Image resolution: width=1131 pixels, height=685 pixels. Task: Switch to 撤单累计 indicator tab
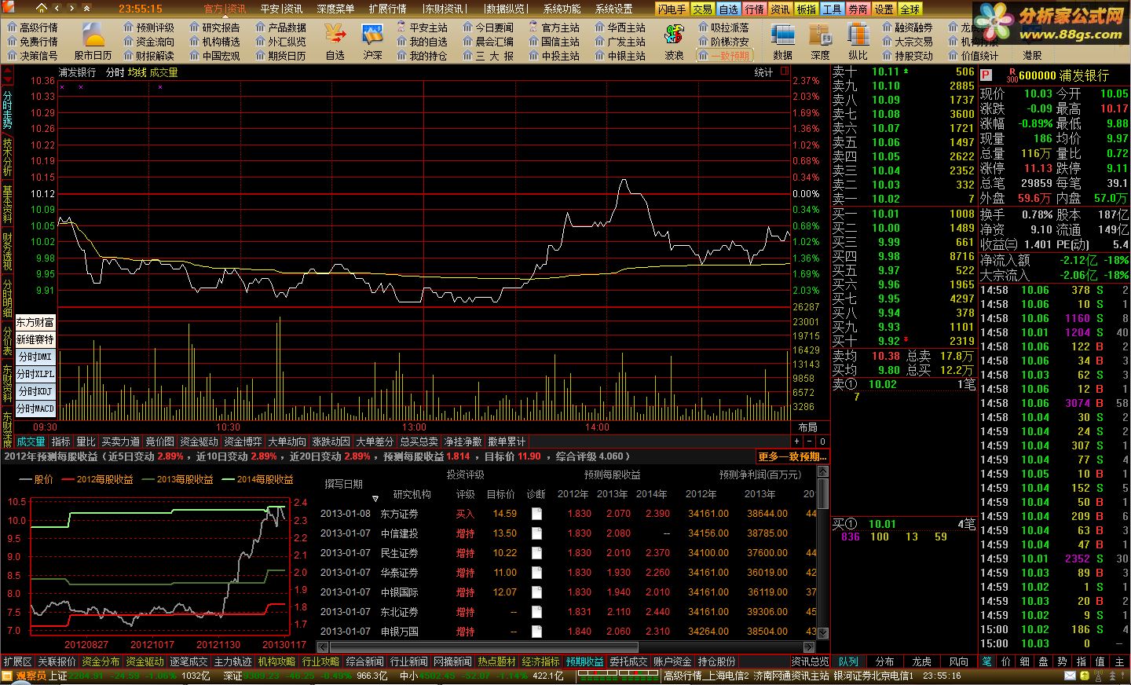click(507, 441)
